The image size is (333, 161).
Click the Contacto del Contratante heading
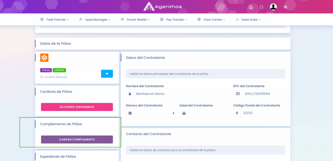click(x=148, y=134)
